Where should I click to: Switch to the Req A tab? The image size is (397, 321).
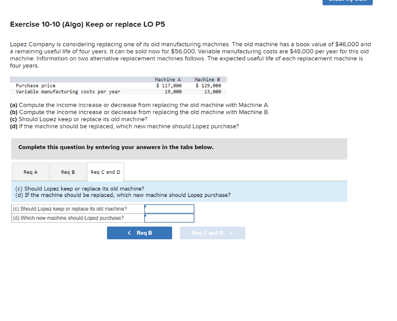(31, 172)
